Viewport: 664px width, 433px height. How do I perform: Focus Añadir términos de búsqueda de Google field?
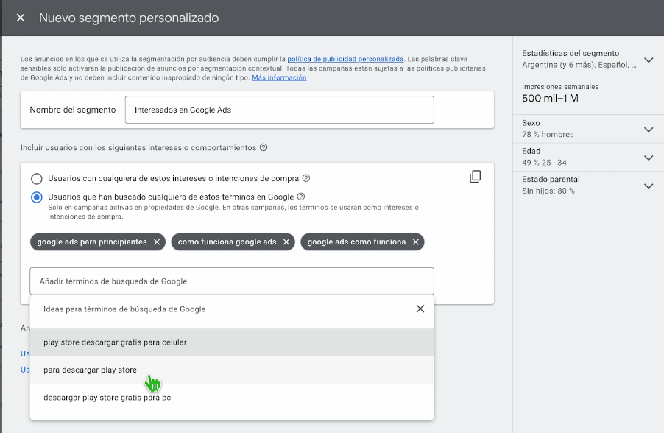click(x=232, y=281)
